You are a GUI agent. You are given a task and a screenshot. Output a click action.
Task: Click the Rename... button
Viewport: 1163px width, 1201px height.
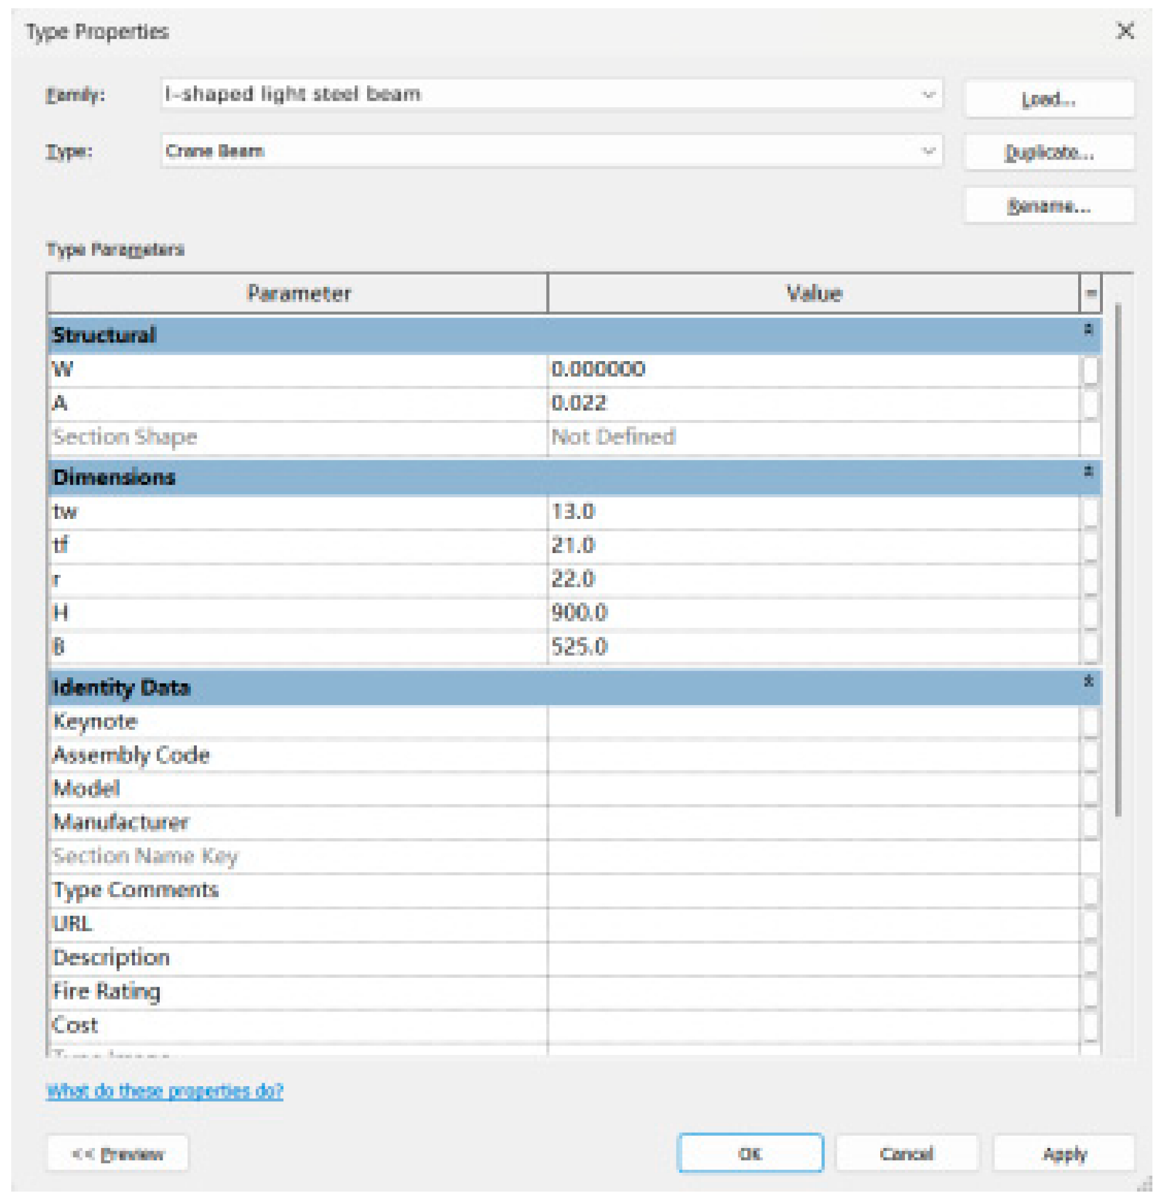1049,206
